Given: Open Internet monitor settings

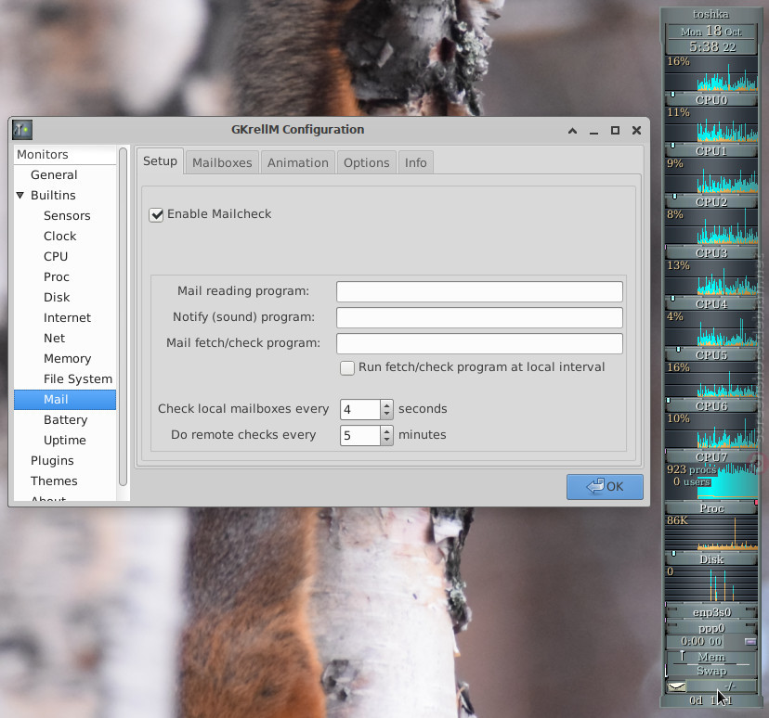Looking at the screenshot, I should point(67,318).
